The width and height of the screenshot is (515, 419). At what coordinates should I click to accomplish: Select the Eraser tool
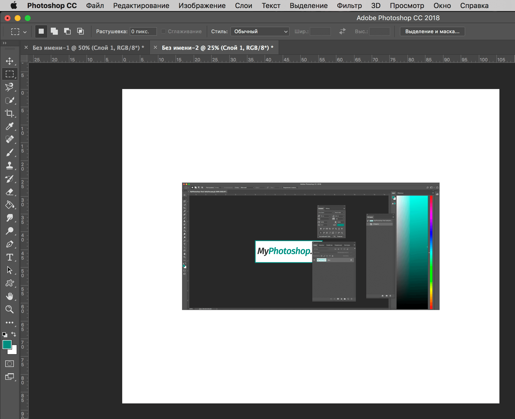click(10, 192)
